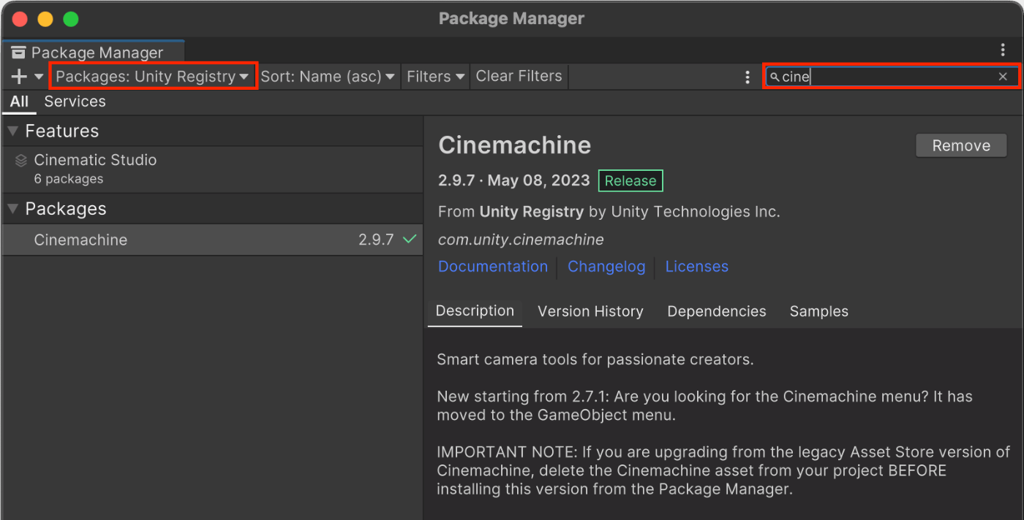Open the Filters dropdown
This screenshot has height=520, width=1024.
(x=436, y=77)
